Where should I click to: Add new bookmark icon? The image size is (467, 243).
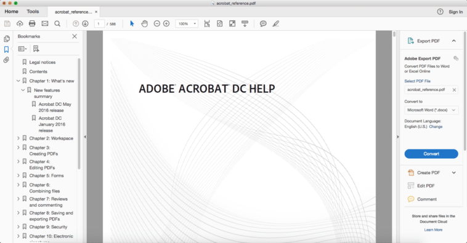click(x=36, y=49)
